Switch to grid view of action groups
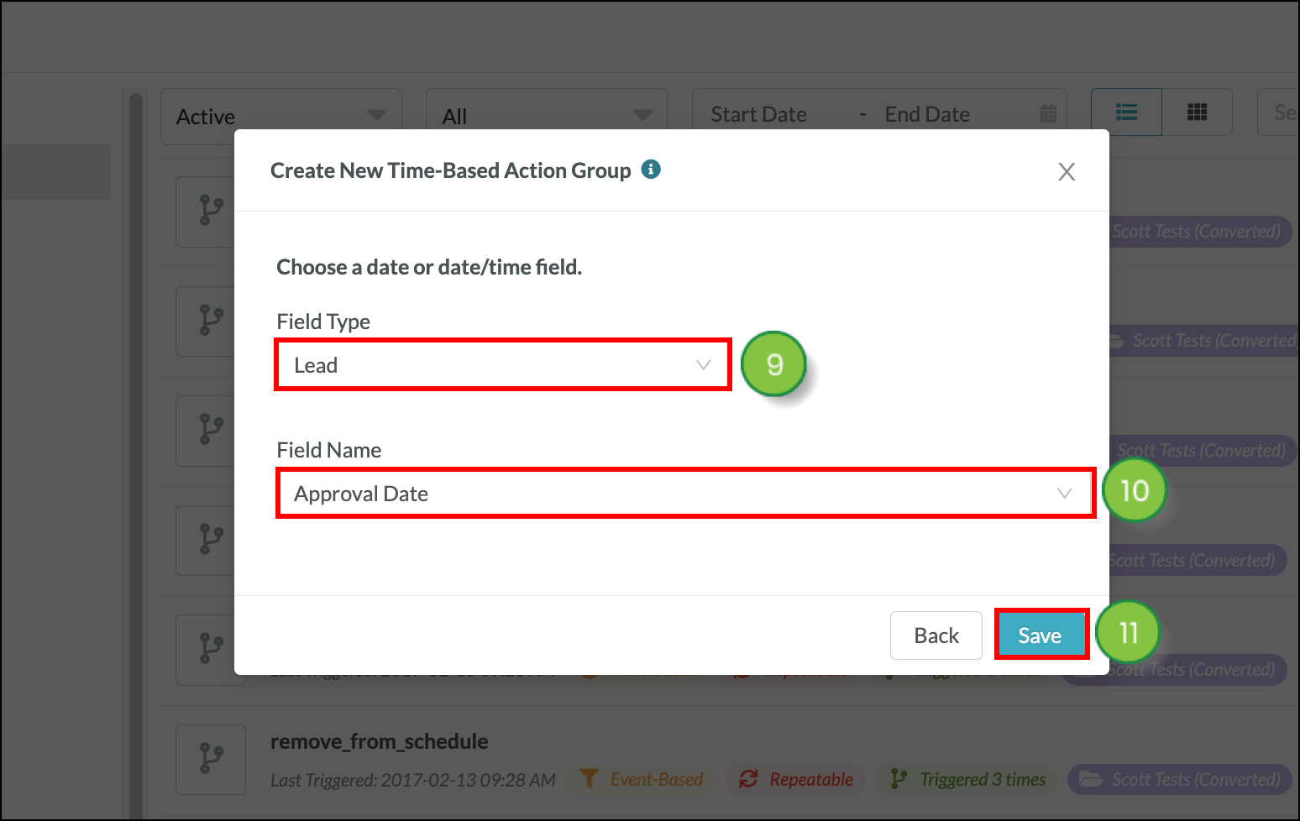 point(1197,112)
